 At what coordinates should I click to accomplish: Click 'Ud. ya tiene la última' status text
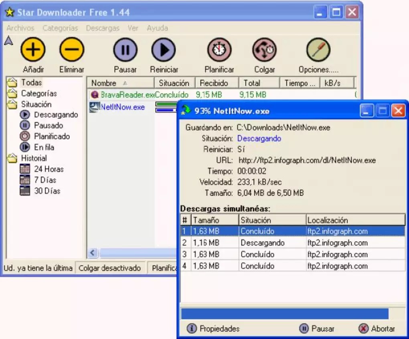[38, 268]
